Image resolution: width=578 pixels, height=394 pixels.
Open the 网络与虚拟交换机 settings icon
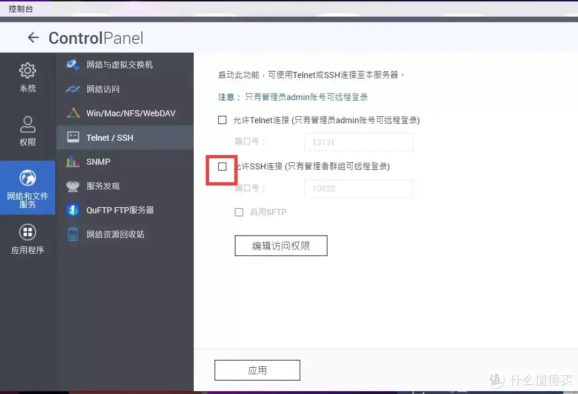(72, 64)
